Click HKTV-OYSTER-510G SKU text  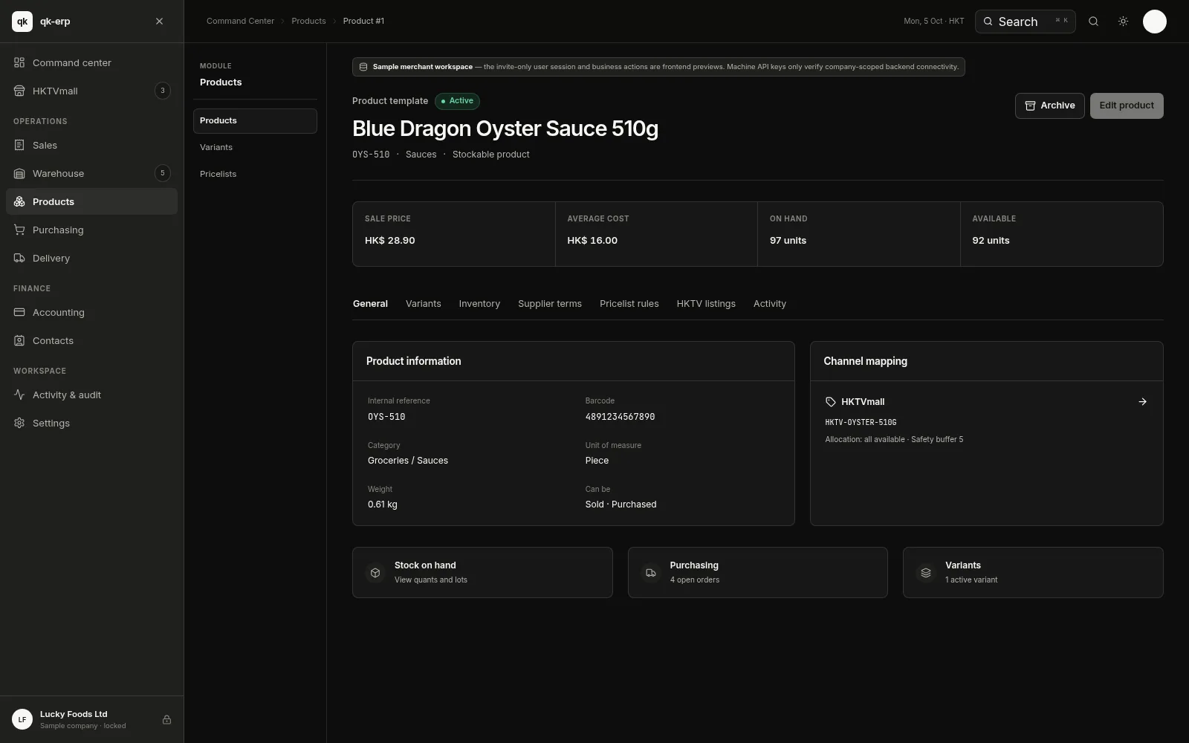click(x=861, y=422)
